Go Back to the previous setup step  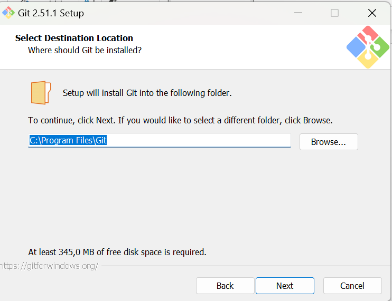coord(225,286)
